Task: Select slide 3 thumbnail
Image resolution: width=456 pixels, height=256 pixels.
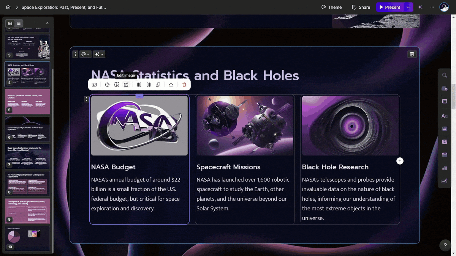Action: (x=27, y=47)
